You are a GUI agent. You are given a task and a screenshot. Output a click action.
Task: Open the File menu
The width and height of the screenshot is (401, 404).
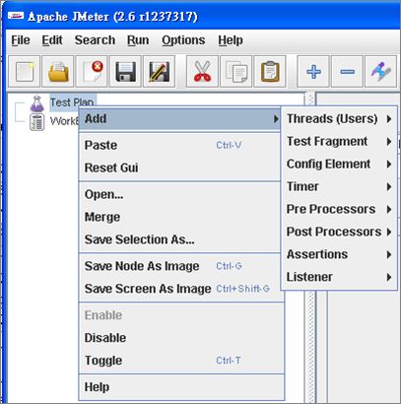point(21,40)
